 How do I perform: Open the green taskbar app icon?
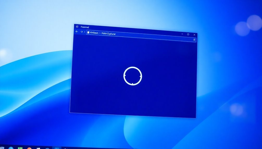20,148
